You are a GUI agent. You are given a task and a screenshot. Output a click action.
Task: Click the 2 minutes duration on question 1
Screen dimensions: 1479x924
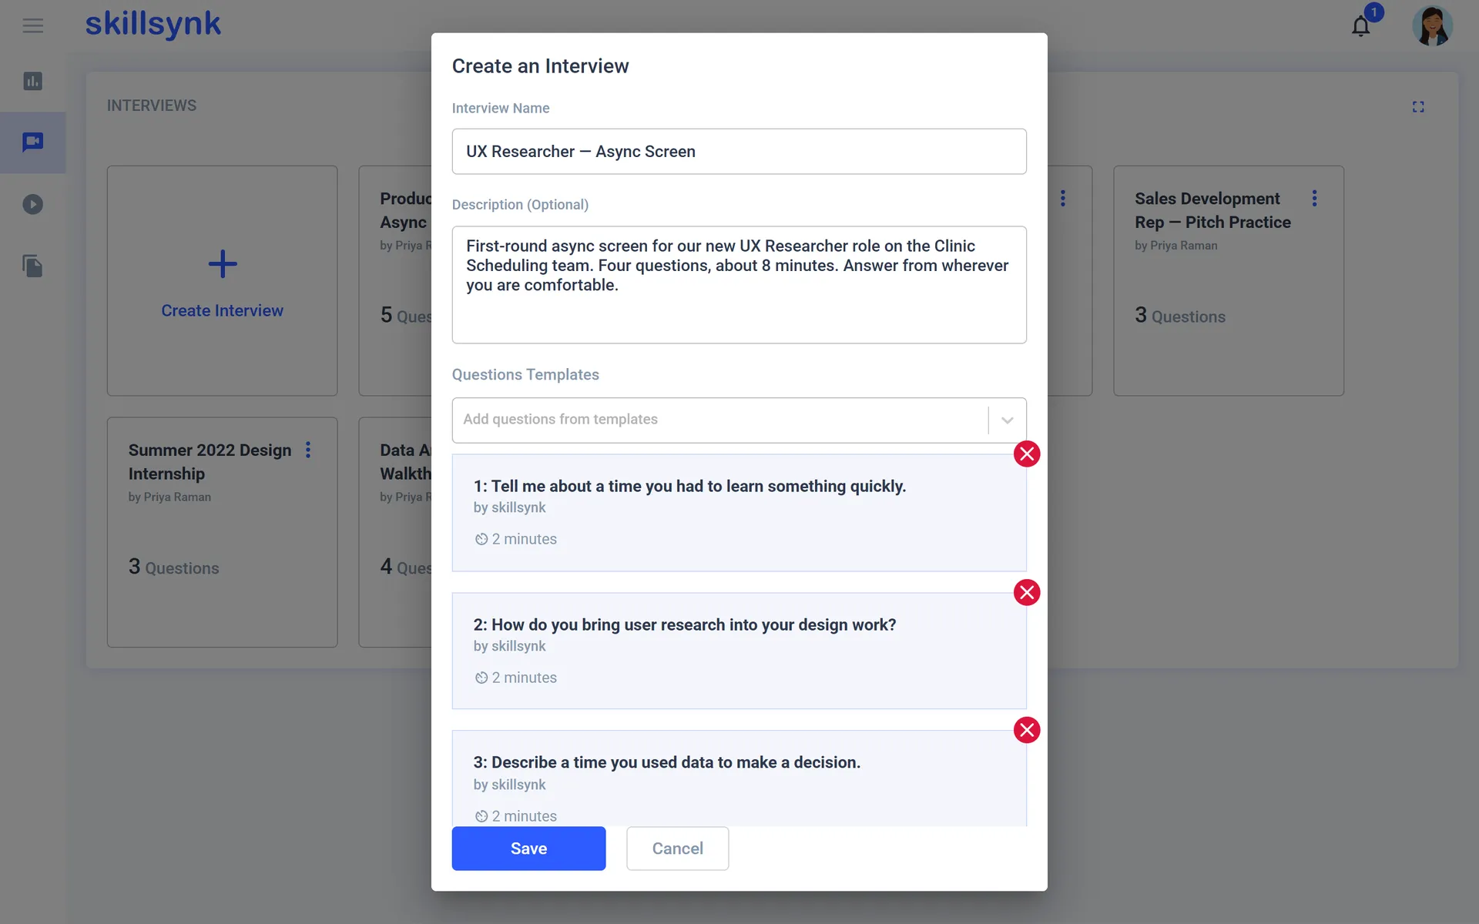[x=515, y=539]
